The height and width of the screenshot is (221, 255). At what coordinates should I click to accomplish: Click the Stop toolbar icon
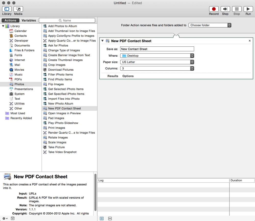pyautogui.click(x=237, y=9)
